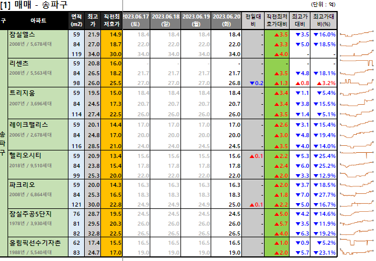Click the '전일대비' column header

click(x=253, y=20)
